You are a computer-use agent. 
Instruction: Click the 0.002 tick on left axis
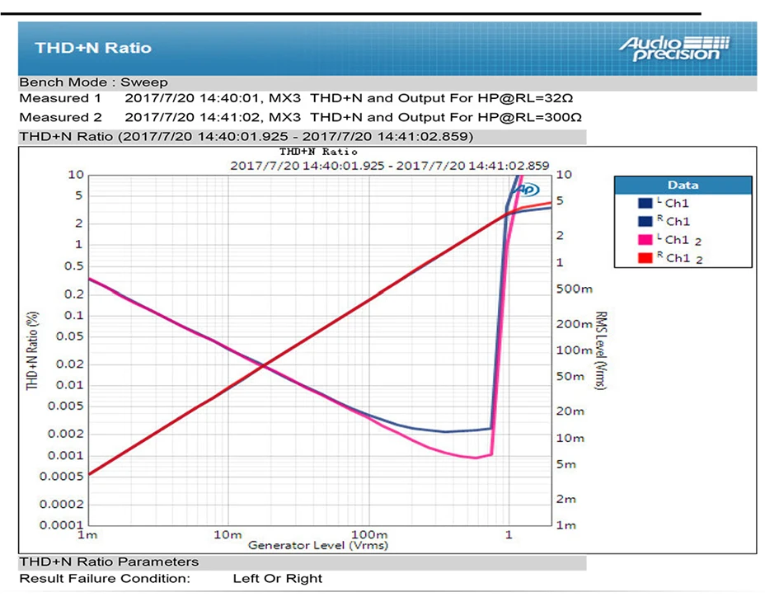pos(65,434)
